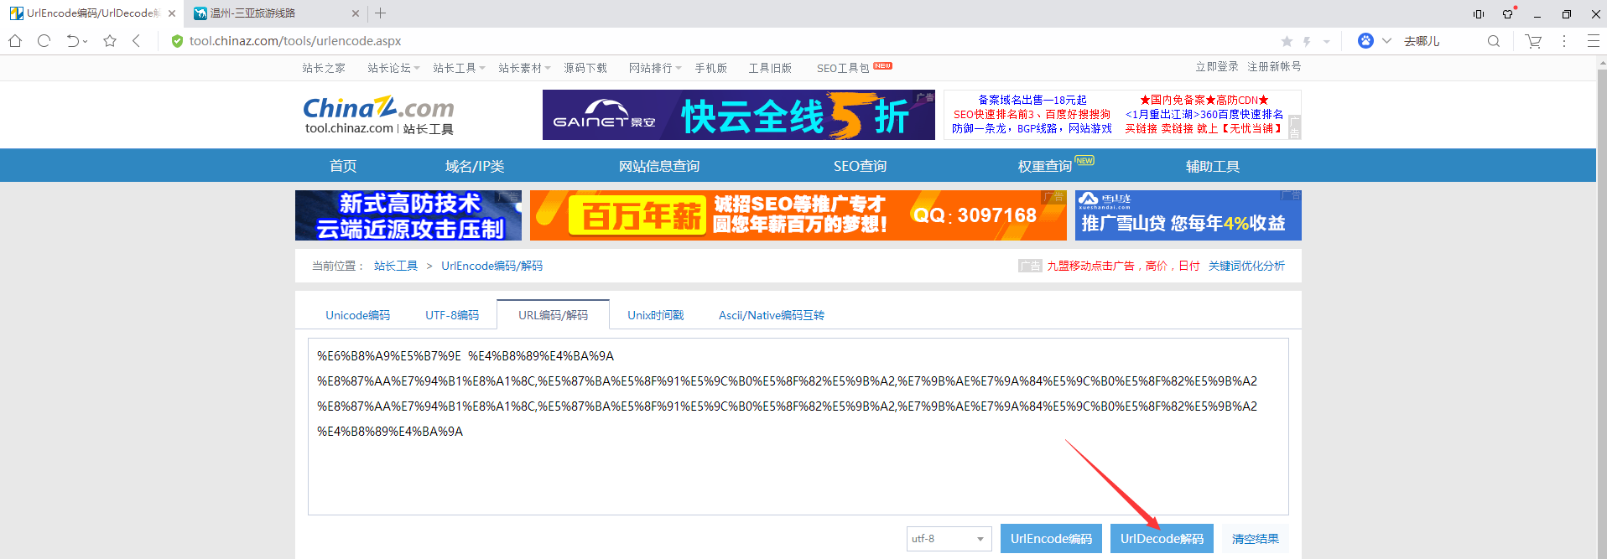The height and width of the screenshot is (559, 1607).
Task: Click 立即登录 to log in
Action: coord(1217,66)
